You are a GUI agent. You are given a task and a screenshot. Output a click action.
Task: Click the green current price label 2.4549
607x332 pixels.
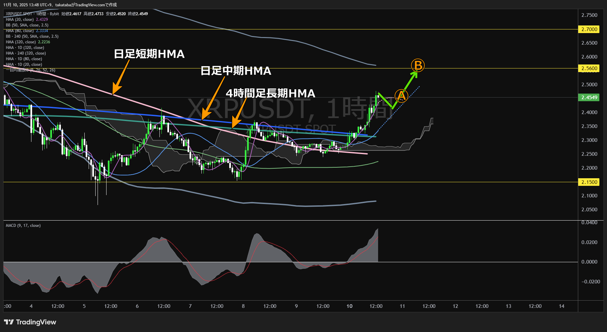(589, 98)
